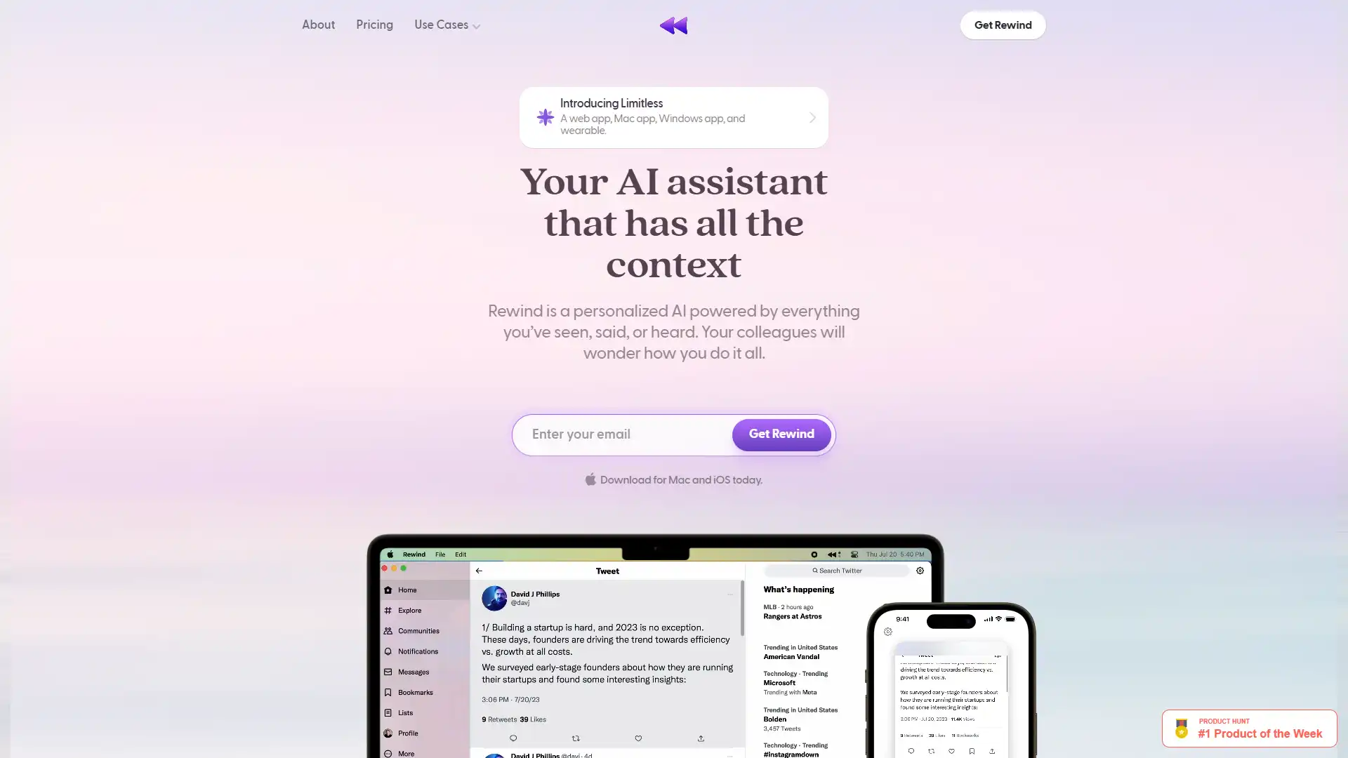Viewport: 1348px width, 758px height.
Task: Click the email input field to type
Action: coord(621,434)
